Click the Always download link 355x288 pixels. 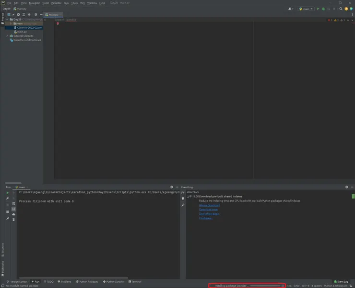(209, 205)
